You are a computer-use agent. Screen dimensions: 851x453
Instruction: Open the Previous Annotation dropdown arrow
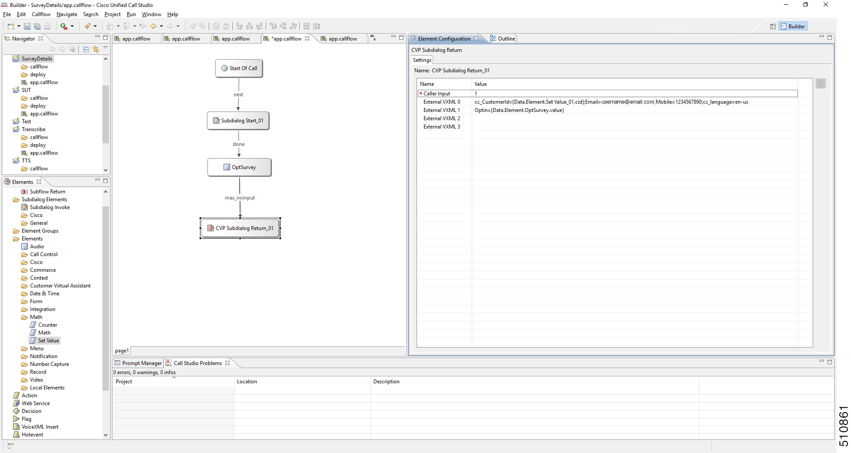click(135, 26)
